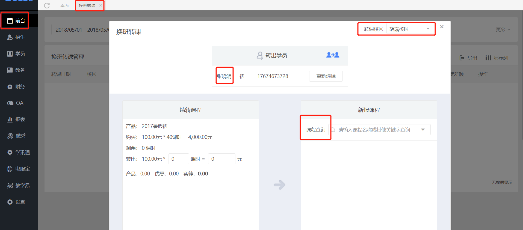Image resolution: width=523 pixels, height=230 pixels.
Task: Click the 转出学员 header person icon
Action: click(260, 56)
